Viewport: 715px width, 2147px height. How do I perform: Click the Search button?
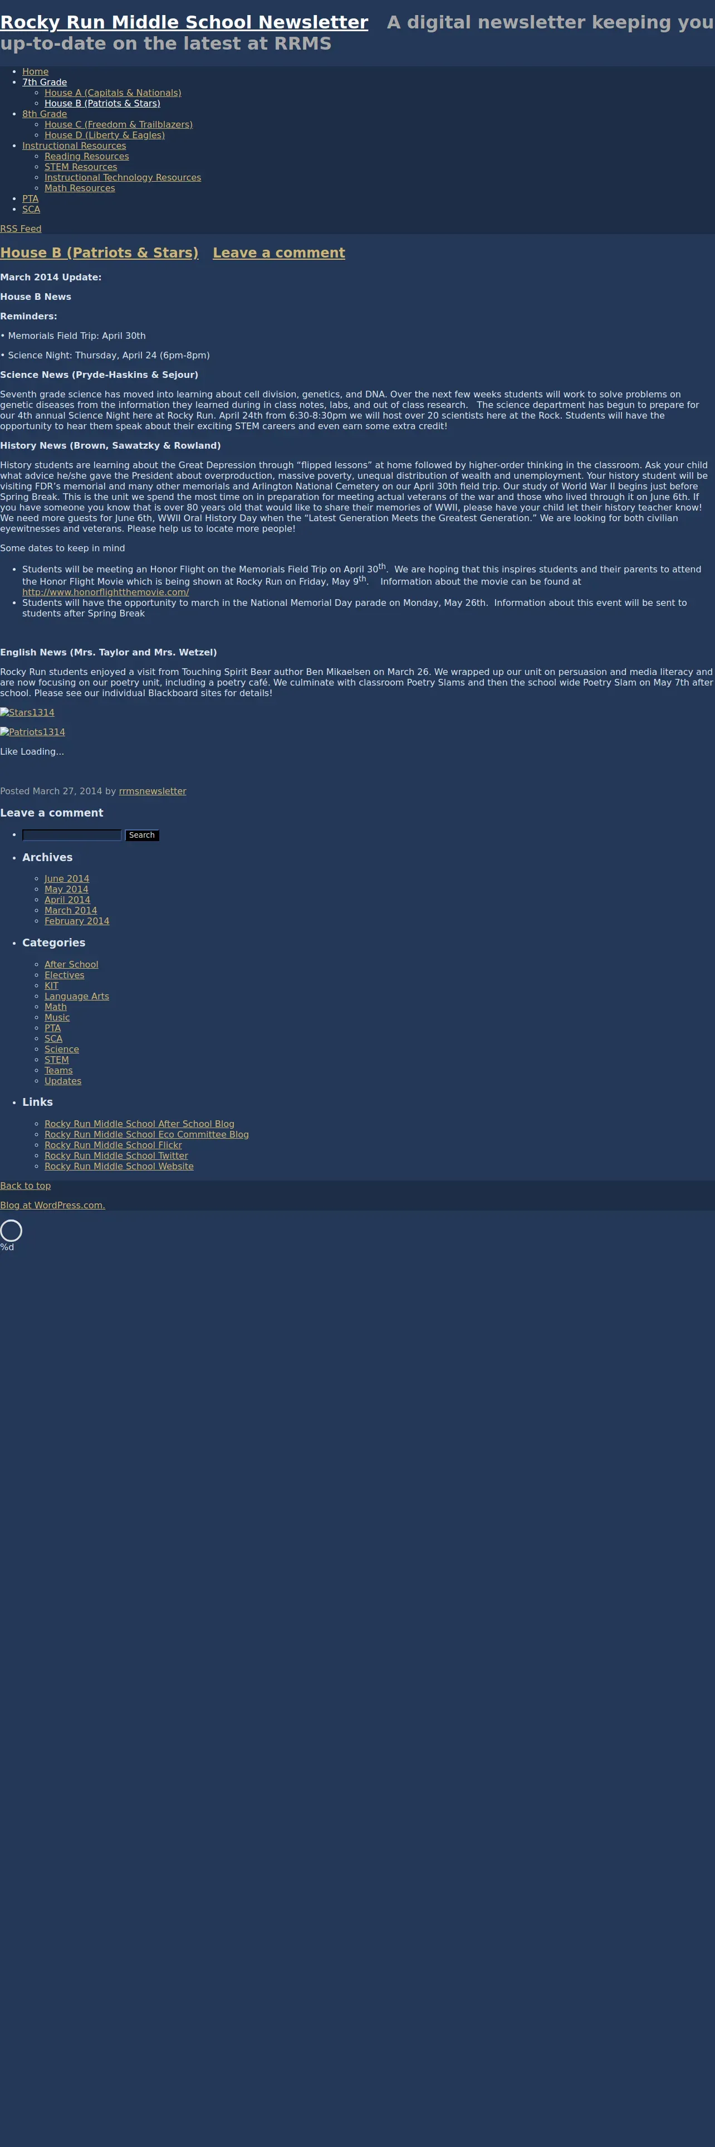pos(141,835)
